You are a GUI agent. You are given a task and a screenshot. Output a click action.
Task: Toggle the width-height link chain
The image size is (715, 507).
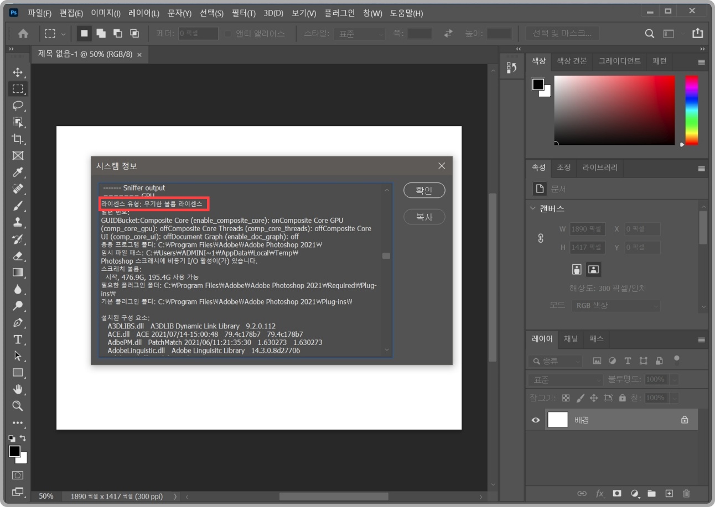(x=541, y=238)
